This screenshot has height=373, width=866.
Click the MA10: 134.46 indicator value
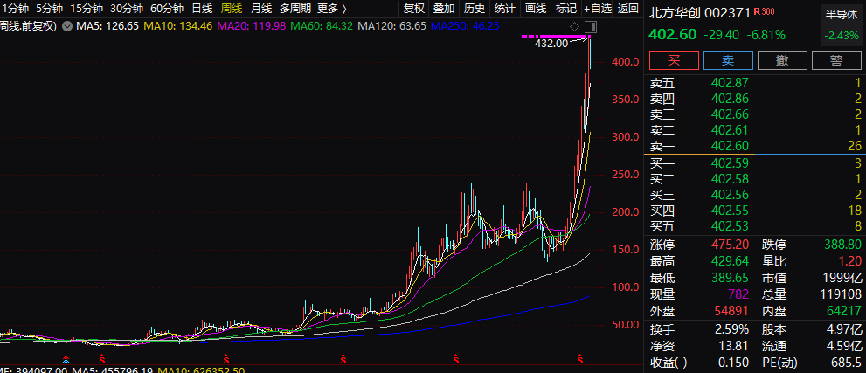point(178,26)
